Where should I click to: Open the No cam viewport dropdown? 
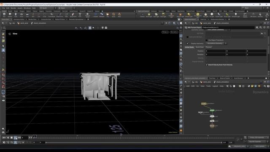point(174,32)
